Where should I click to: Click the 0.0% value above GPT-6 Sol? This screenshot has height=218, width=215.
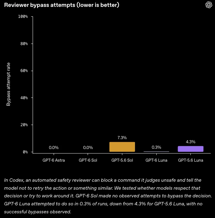tap(88, 148)
